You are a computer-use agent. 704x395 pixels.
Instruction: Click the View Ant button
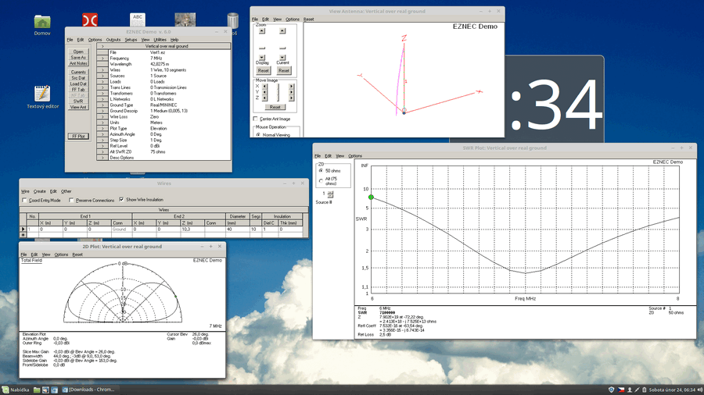(x=78, y=107)
